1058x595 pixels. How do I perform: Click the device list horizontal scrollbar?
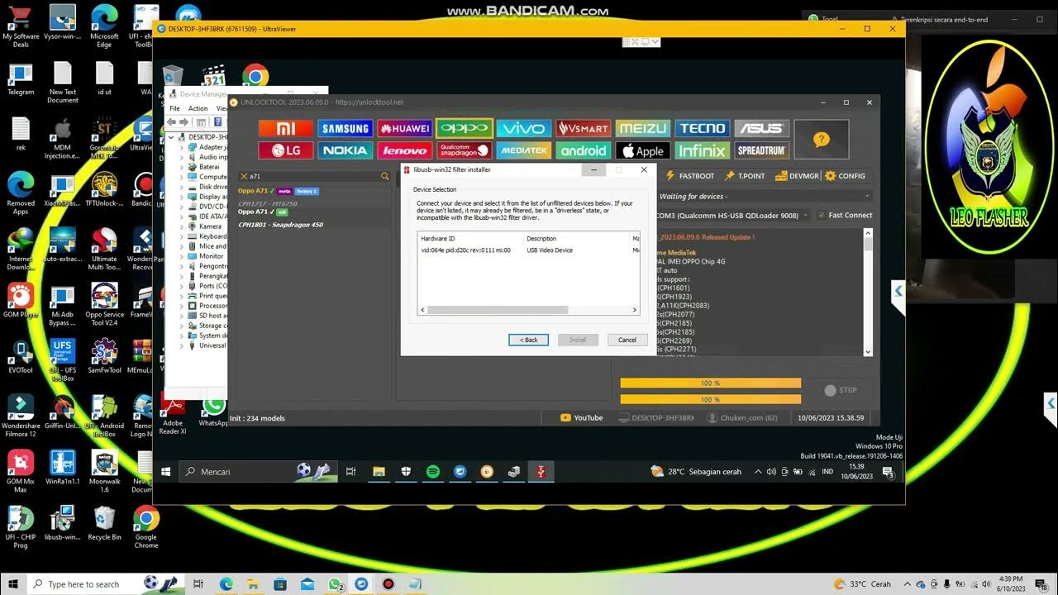pyautogui.click(x=497, y=310)
